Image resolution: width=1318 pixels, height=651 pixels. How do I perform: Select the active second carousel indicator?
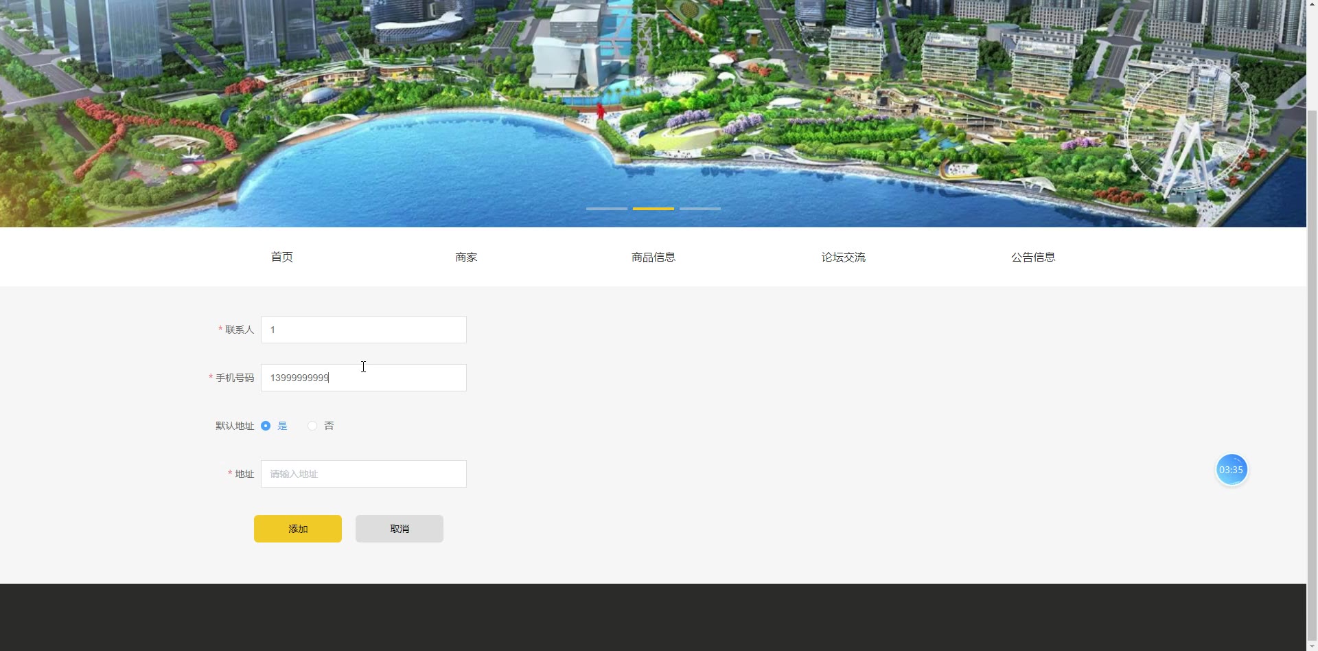click(x=654, y=208)
